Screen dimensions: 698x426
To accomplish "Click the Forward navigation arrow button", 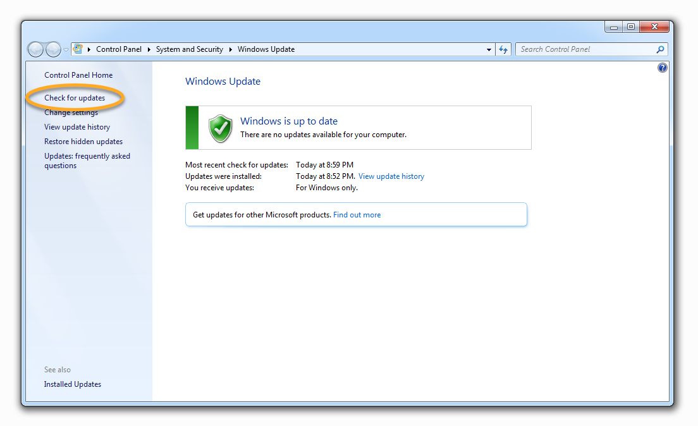I will (x=54, y=49).
